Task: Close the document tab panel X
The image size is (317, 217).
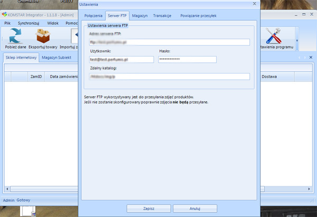Action: pyautogui.click(x=311, y=58)
